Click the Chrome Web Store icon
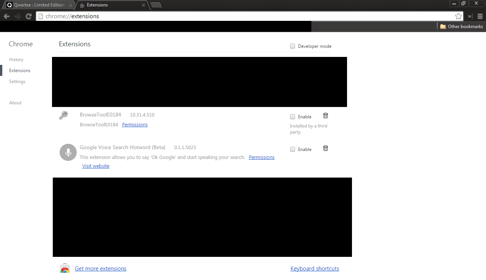 coord(65,268)
